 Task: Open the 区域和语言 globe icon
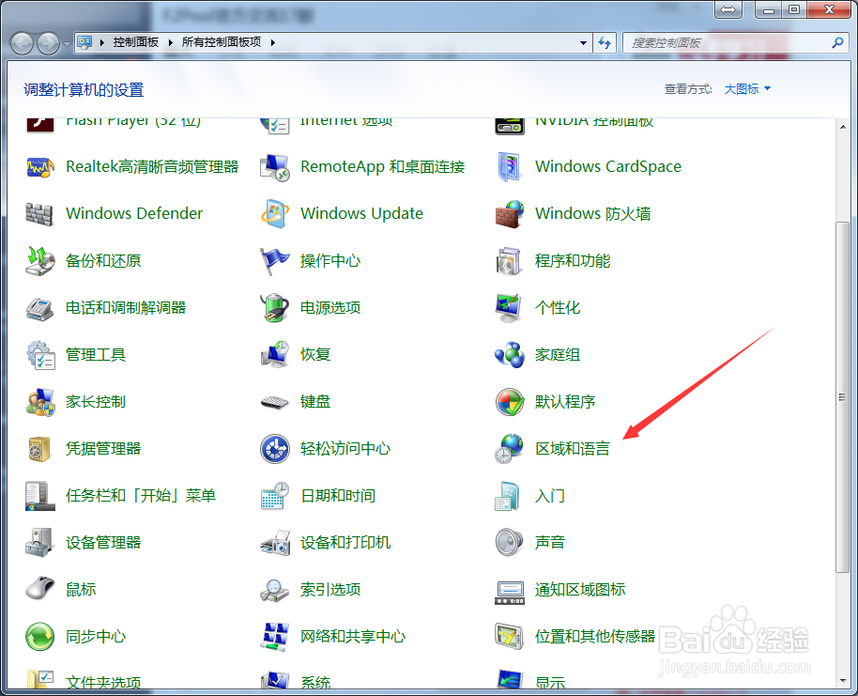point(510,449)
